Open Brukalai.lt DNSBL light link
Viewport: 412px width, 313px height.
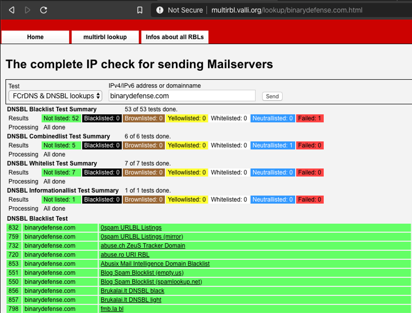click(131, 300)
